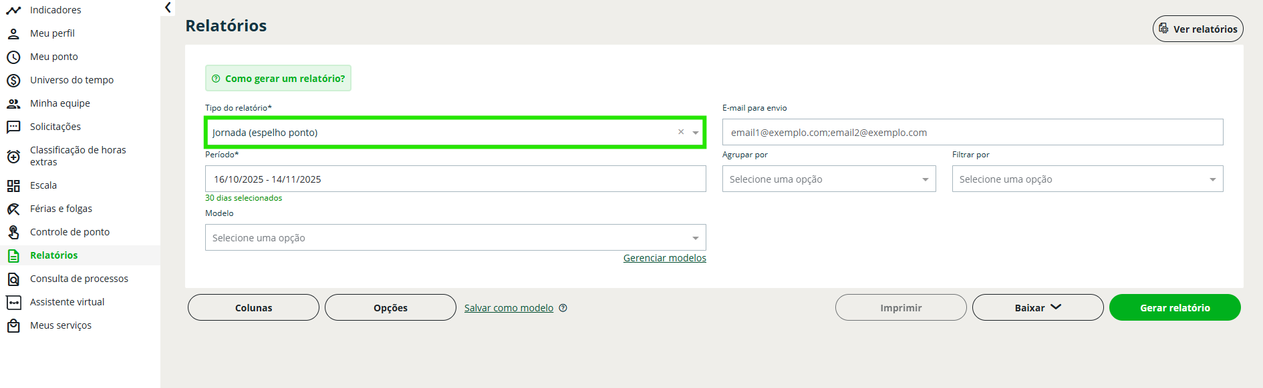Click the Universo do tempo coin icon

(x=13, y=81)
